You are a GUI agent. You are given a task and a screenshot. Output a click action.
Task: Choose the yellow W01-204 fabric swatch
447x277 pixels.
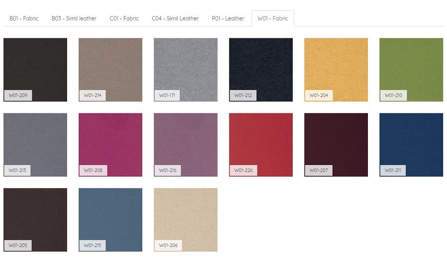(336, 70)
